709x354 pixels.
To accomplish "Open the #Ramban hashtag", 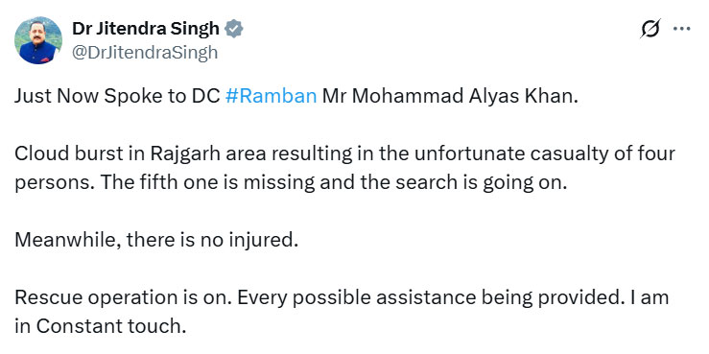I will pos(271,97).
